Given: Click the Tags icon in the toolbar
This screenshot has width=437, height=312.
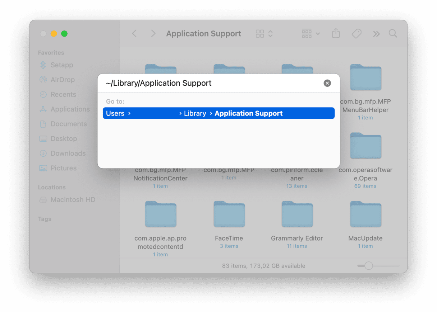Looking at the screenshot, I should click(x=356, y=34).
